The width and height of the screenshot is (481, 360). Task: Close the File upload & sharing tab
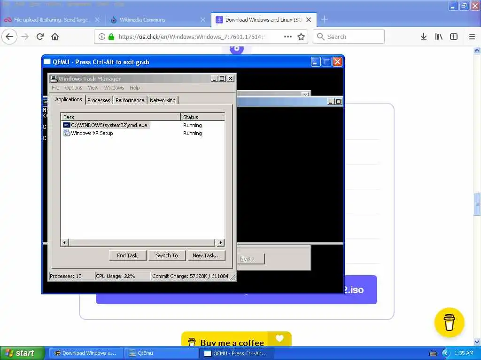pyautogui.click(x=97, y=20)
